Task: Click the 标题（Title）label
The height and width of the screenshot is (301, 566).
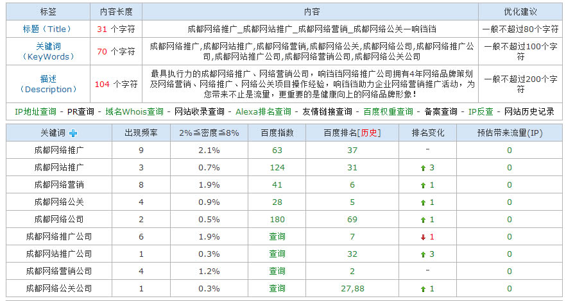Action: click(47, 29)
